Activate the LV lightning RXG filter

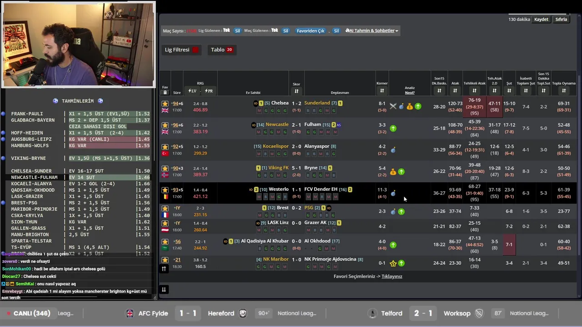tap(192, 91)
